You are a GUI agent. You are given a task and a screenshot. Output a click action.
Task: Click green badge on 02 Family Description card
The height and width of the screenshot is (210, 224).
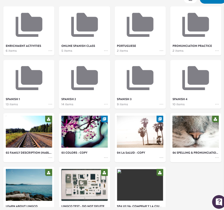click(49, 119)
